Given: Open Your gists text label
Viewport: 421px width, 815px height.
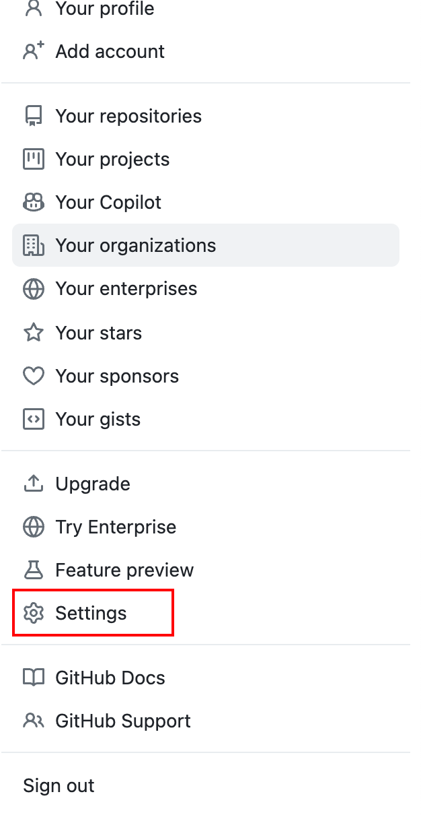Looking at the screenshot, I should [x=98, y=419].
